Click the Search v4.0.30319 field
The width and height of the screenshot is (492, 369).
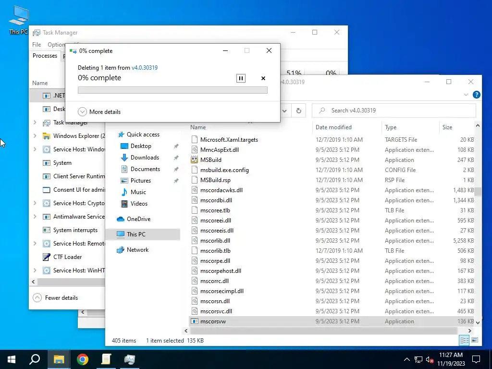(394, 111)
